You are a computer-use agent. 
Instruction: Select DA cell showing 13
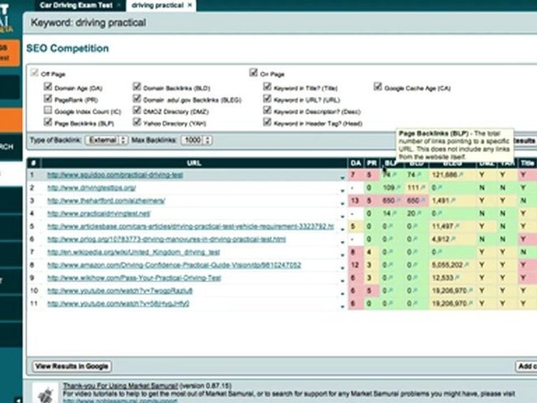(x=355, y=200)
